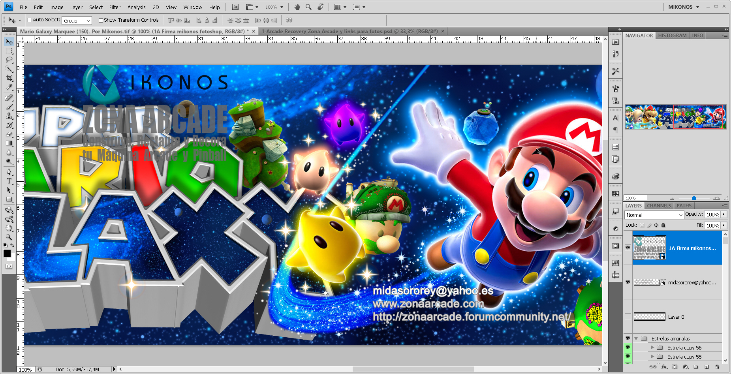Hide the midasororey@yahoo layer
Viewport: 731px width, 374px height.
(x=628, y=282)
